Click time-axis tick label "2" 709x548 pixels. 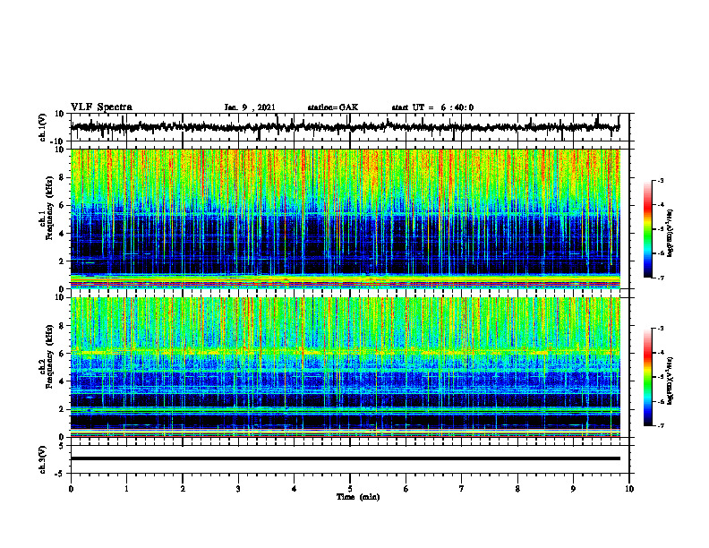click(183, 489)
